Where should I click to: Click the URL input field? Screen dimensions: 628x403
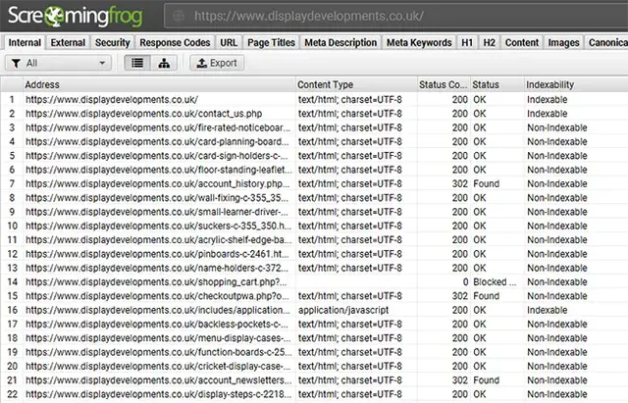[396, 16]
